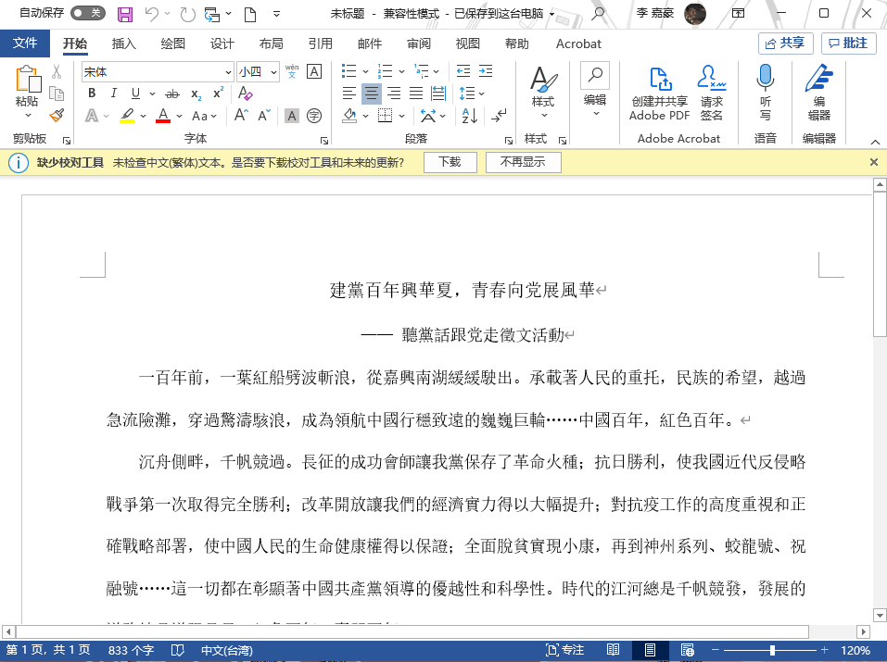Toggle underline formatting
Screen dimensions: 887x662
click(135, 94)
